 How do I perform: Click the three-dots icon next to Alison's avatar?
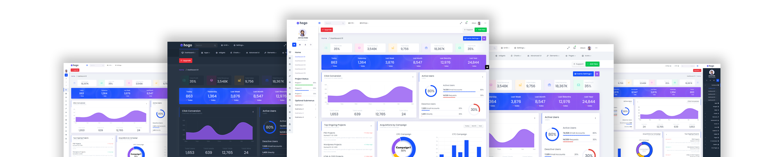(x=485, y=23)
